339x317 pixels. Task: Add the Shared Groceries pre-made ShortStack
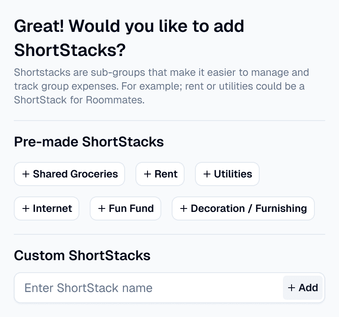(70, 174)
